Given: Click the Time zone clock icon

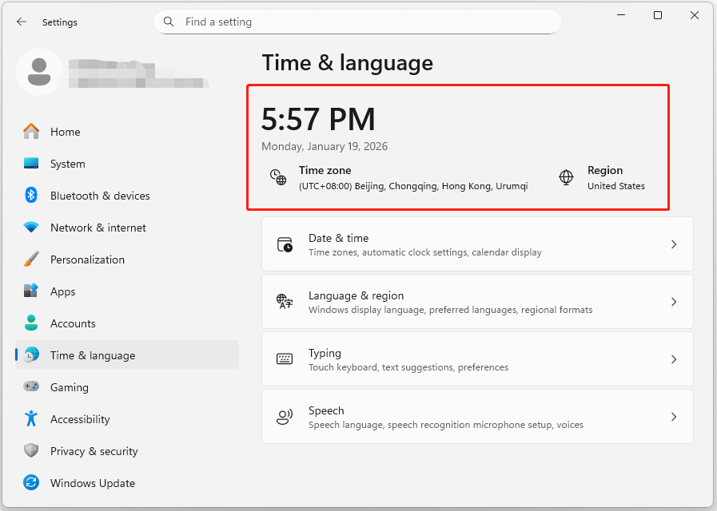Looking at the screenshot, I should [x=277, y=176].
